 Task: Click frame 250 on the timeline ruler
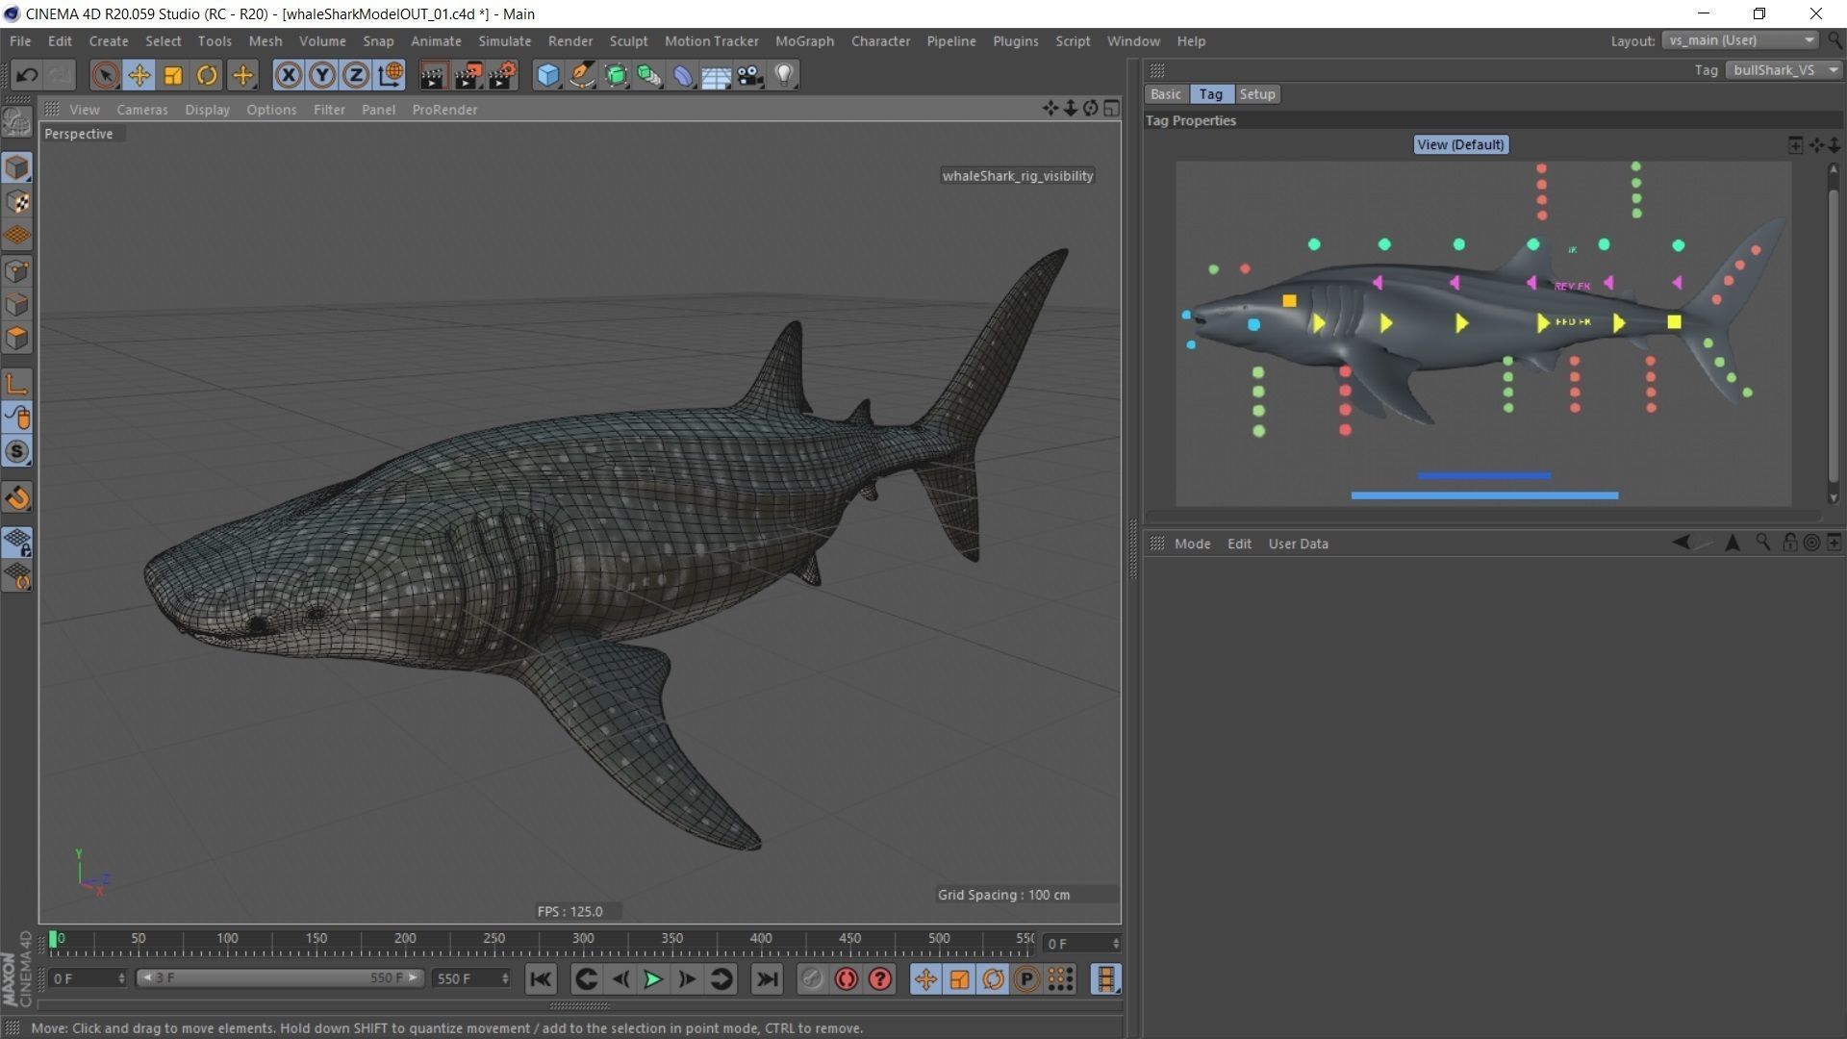point(494,938)
